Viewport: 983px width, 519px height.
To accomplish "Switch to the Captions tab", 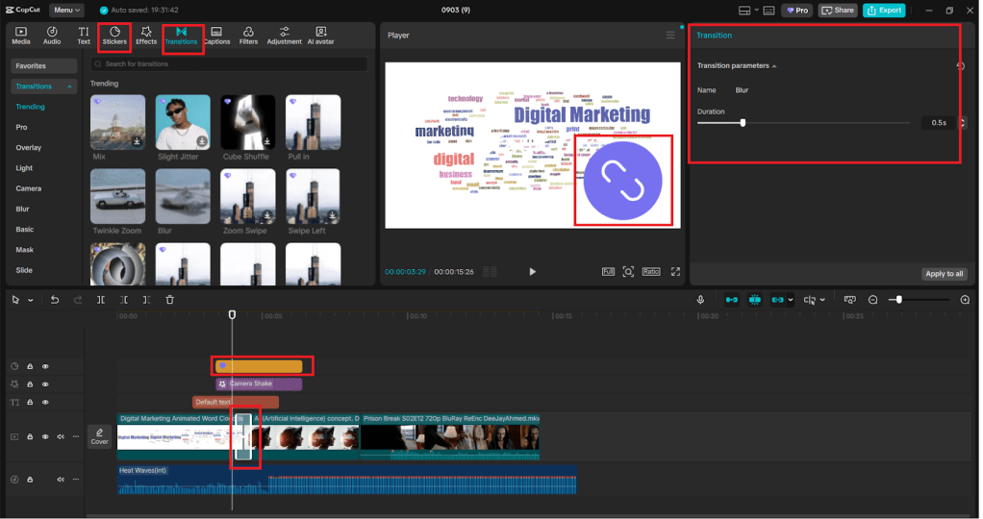I will pos(216,37).
